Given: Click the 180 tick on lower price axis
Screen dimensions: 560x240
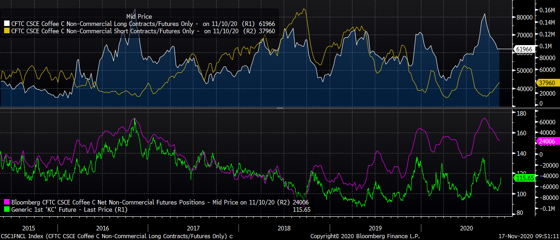Looking at the screenshot, I should [521, 113].
